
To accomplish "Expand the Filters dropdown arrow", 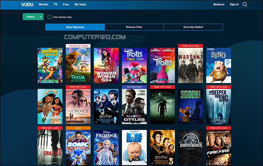I will (41, 17).
